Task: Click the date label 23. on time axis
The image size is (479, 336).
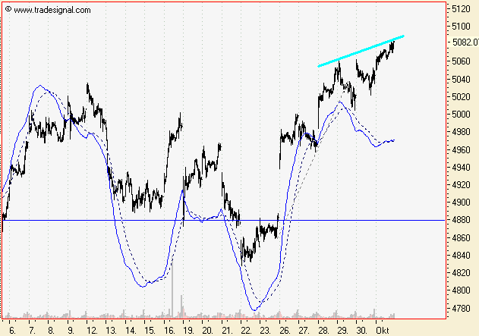Action: coord(265,331)
